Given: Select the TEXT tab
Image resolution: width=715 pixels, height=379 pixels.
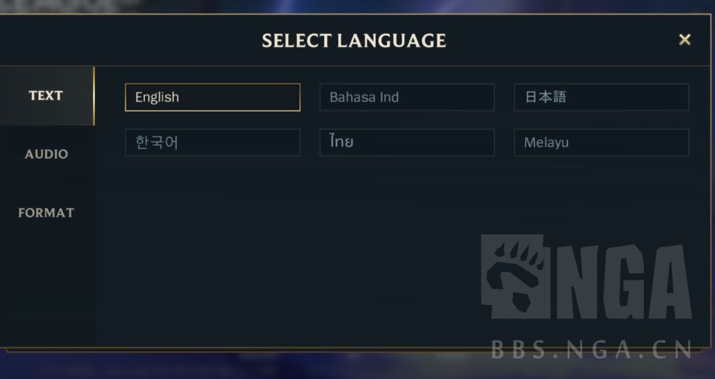Looking at the screenshot, I should 46,96.
